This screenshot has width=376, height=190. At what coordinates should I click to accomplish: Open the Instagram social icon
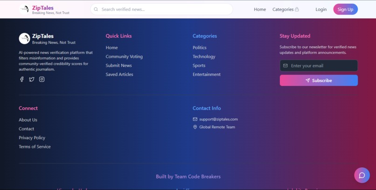coord(42,79)
